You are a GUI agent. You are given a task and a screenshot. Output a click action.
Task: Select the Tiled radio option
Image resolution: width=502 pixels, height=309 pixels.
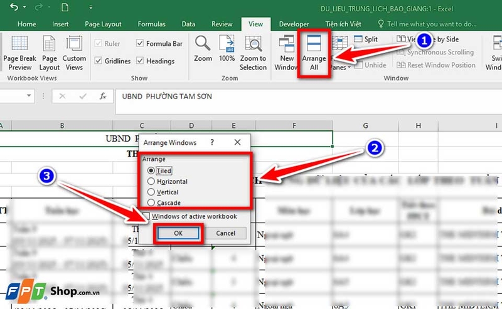pos(151,170)
